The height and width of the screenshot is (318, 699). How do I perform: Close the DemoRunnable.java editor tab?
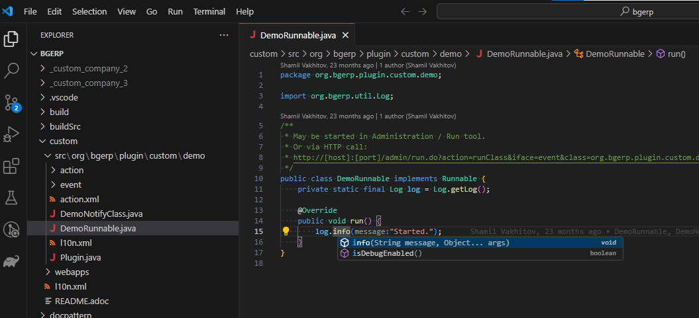pyautogui.click(x=345, y=35)
